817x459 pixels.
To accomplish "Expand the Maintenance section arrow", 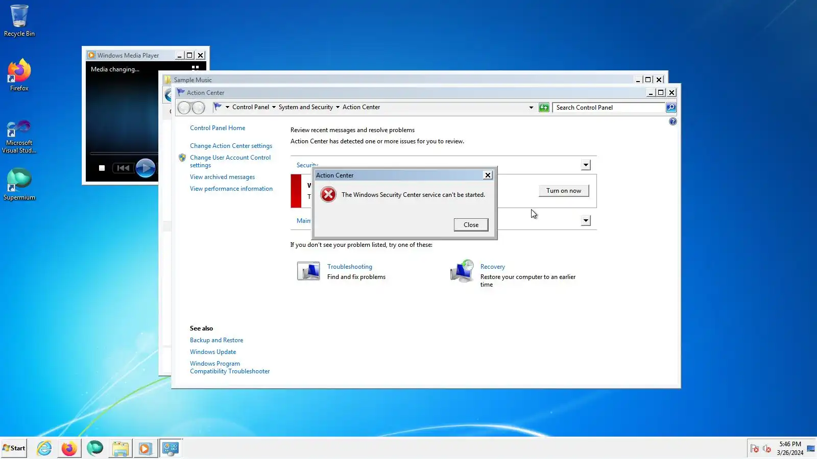I will click(586, 220).
